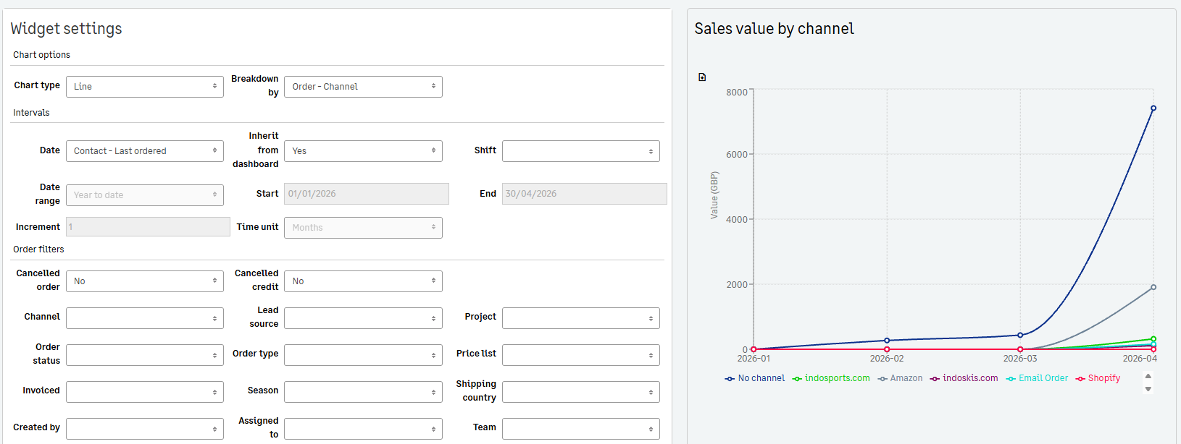1181x444 pixels.
Task: Expand the Shift dropdown
Action: tap(581, 151)
